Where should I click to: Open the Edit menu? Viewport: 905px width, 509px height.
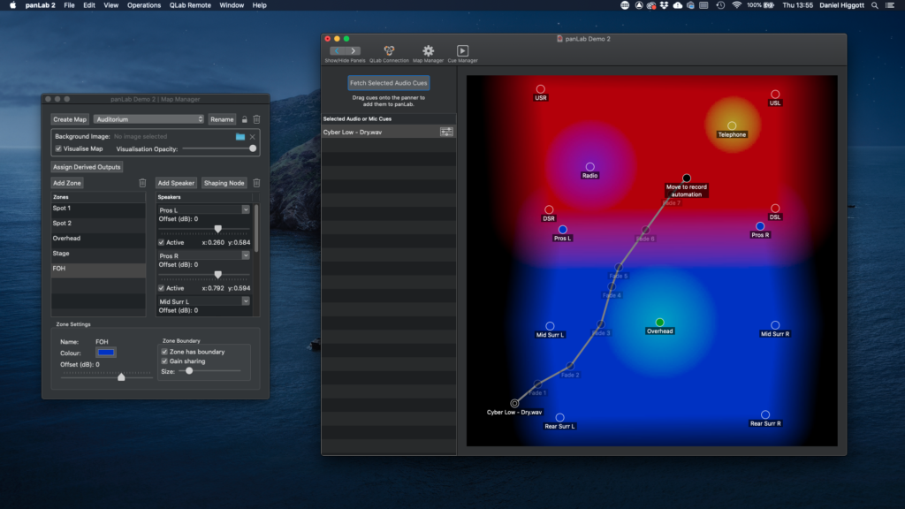point(89,5)
